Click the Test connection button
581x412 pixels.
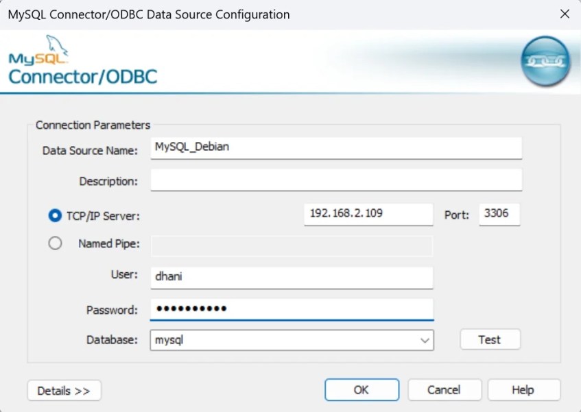490,339
